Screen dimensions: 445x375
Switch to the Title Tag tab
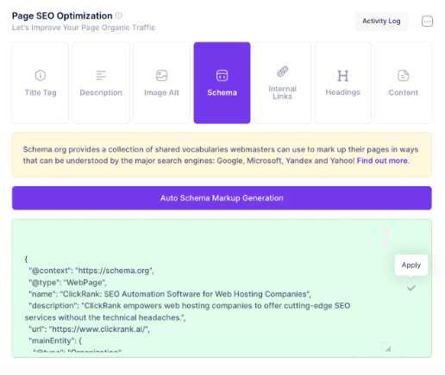coord(41,83)
